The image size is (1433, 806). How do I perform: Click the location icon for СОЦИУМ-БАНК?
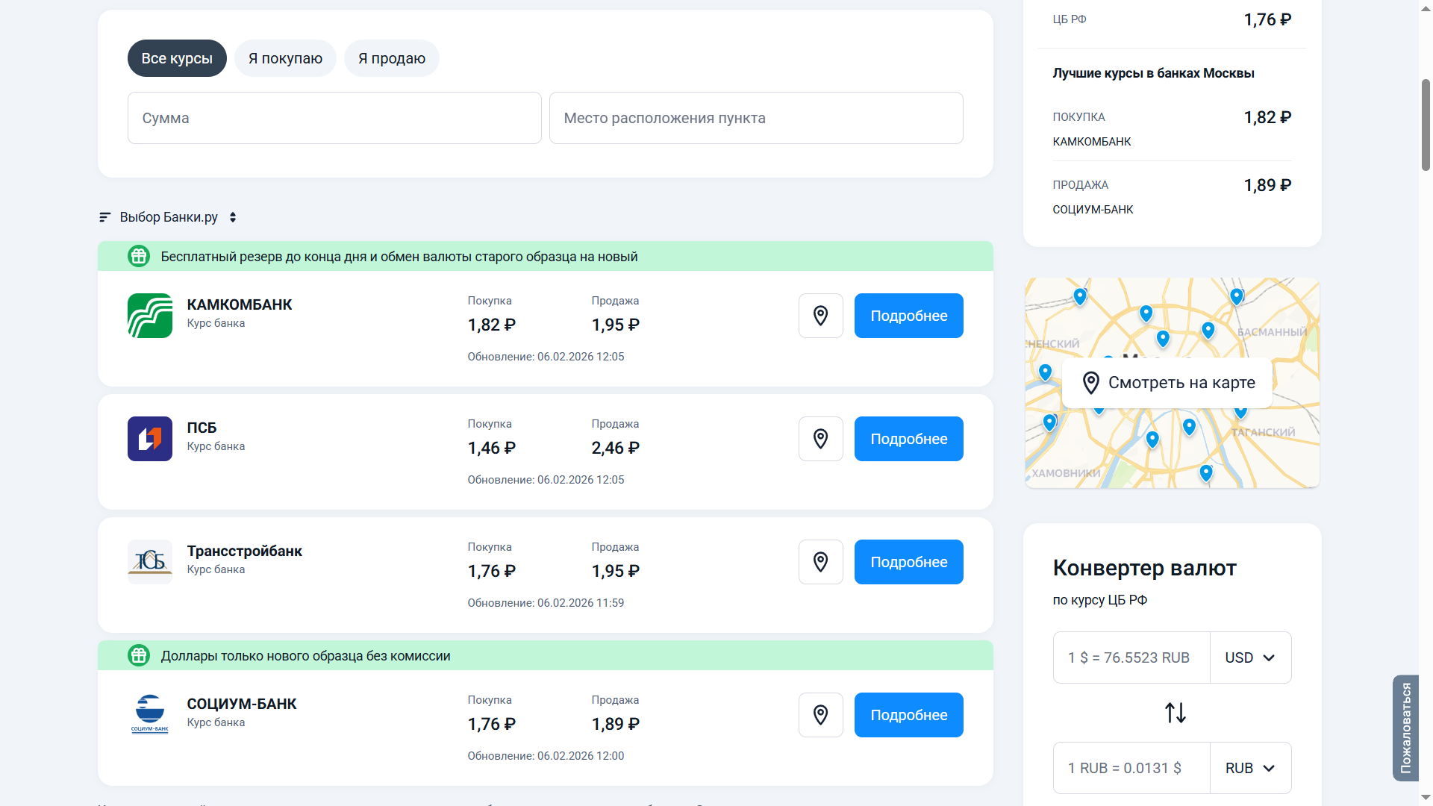tap(820, 715)
